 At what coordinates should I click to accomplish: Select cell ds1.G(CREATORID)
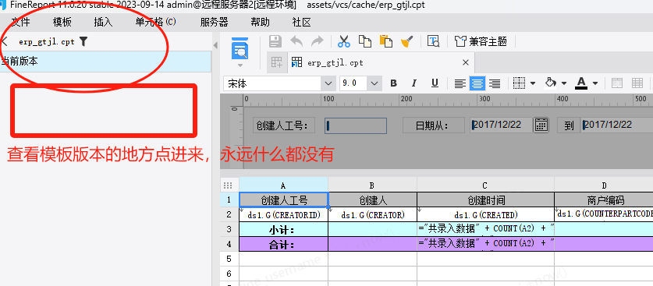[x=284, y=214]
